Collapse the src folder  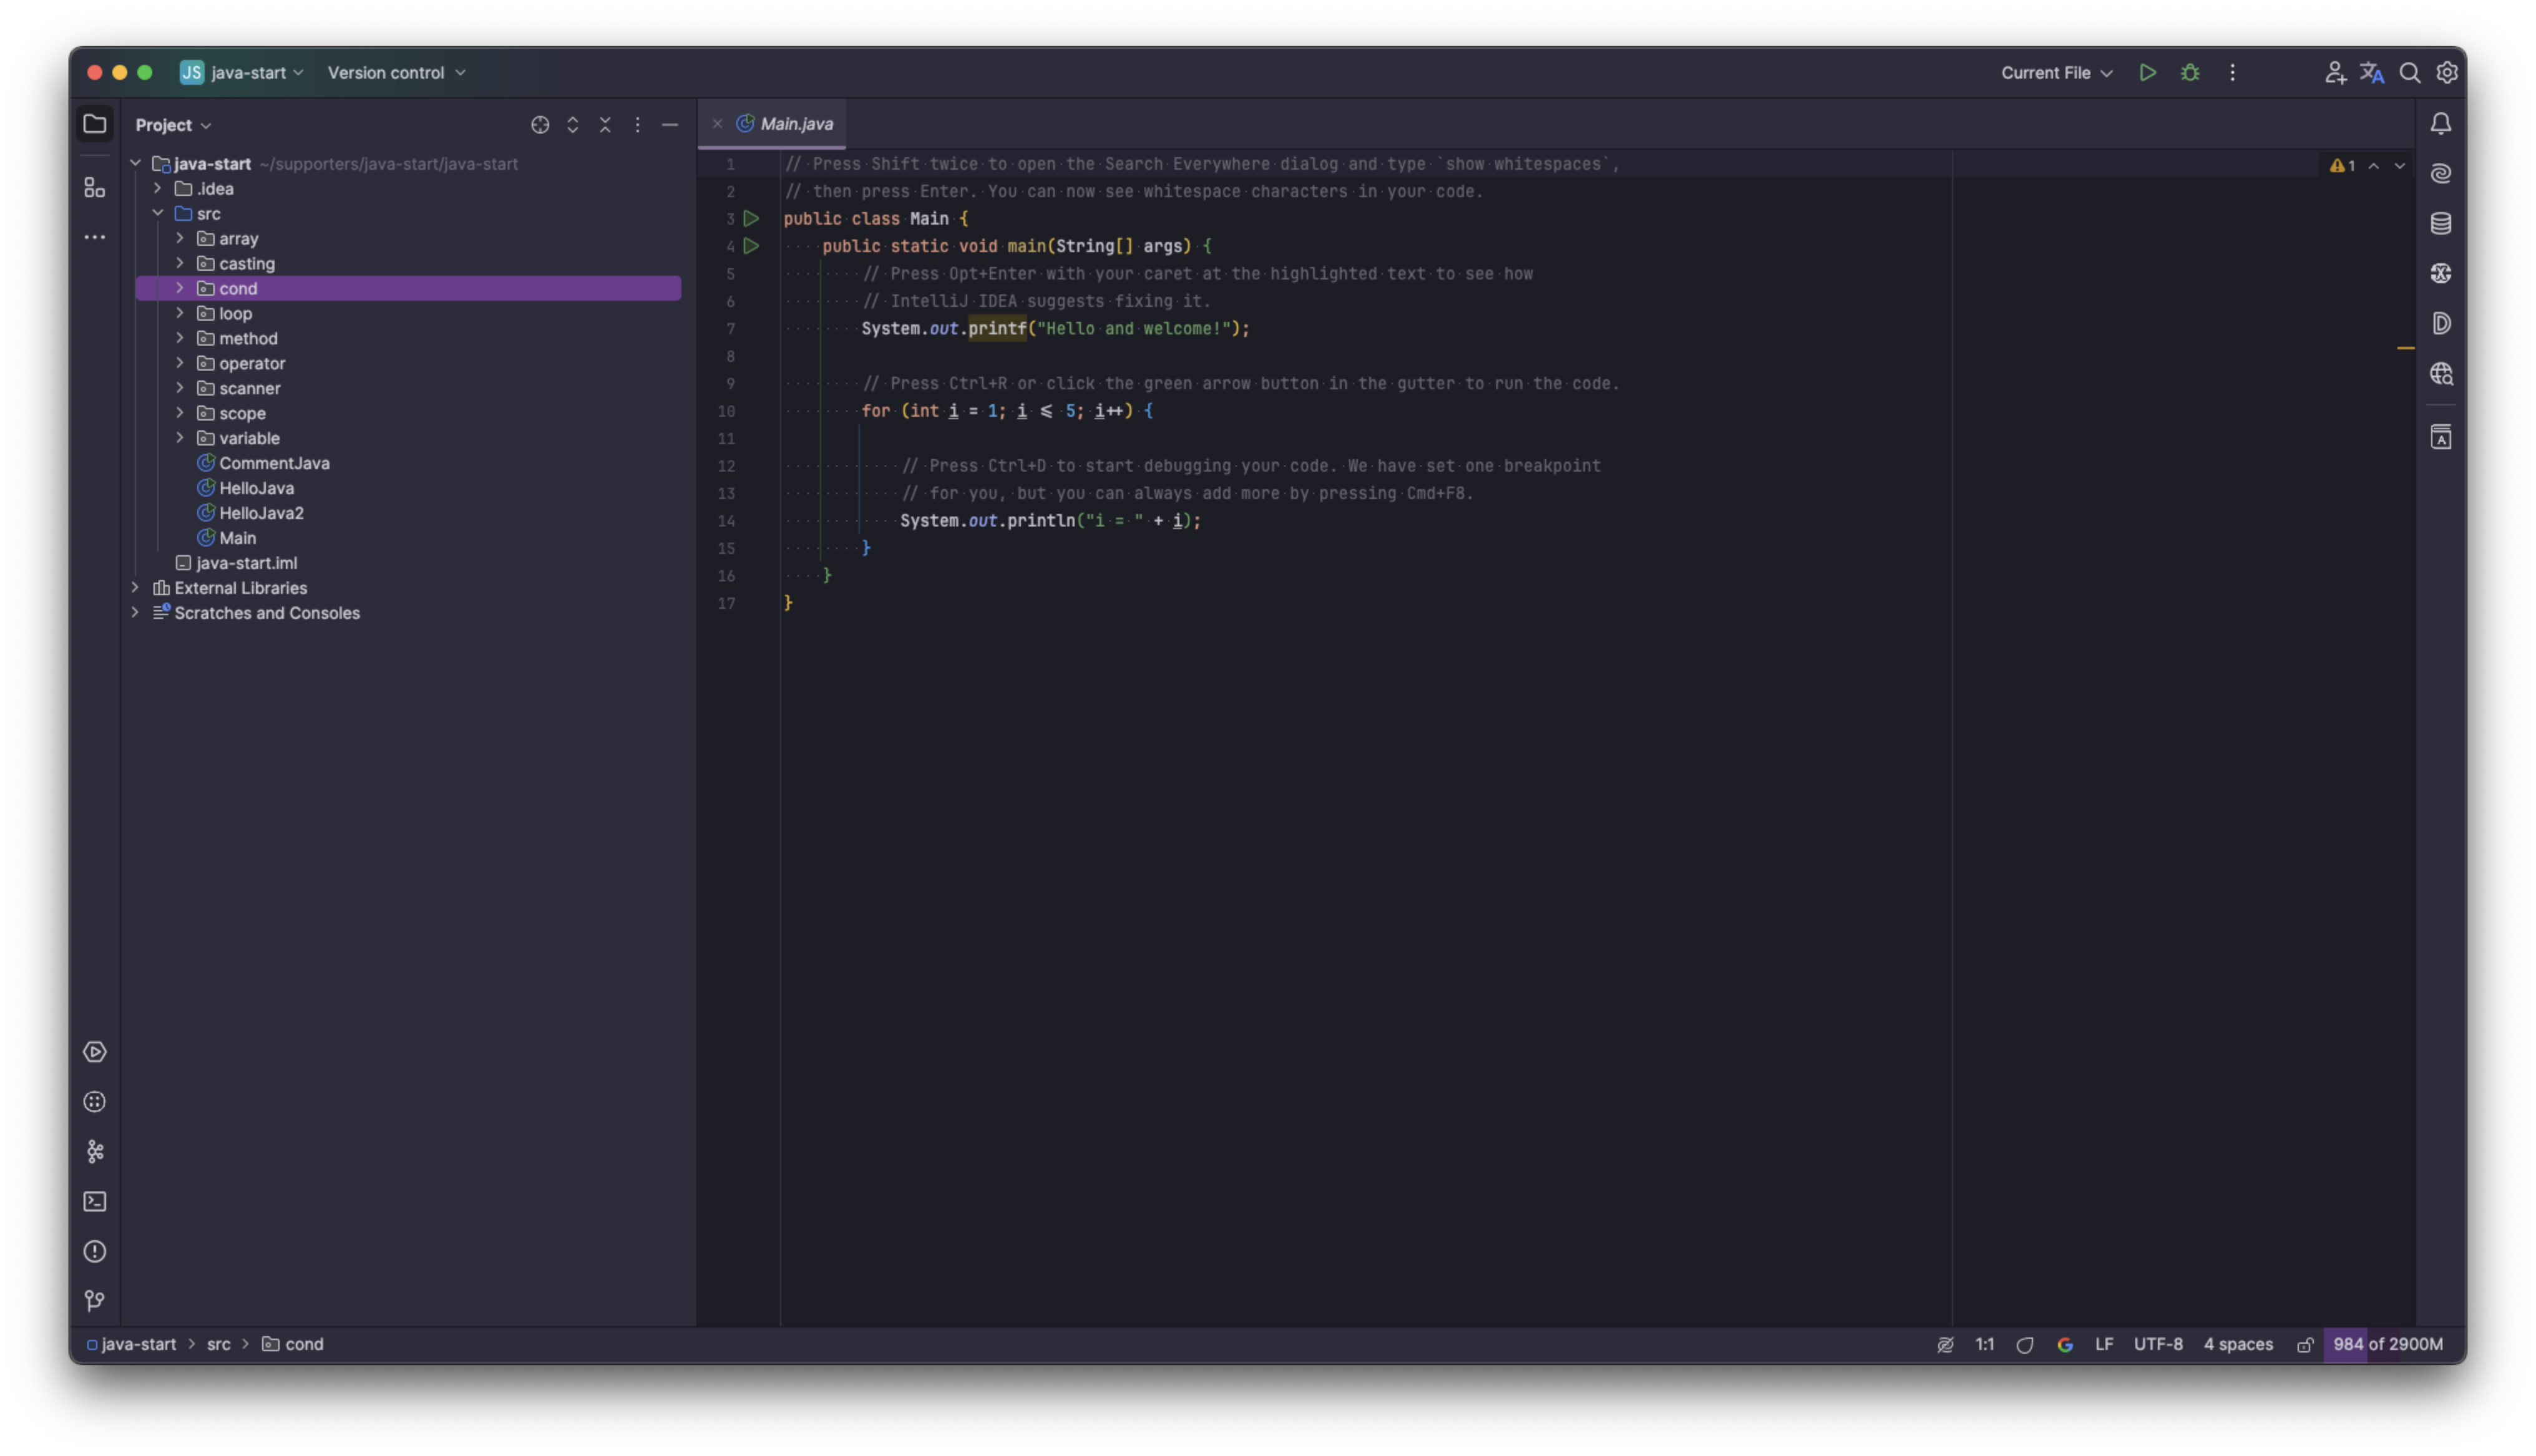(157, 213)
